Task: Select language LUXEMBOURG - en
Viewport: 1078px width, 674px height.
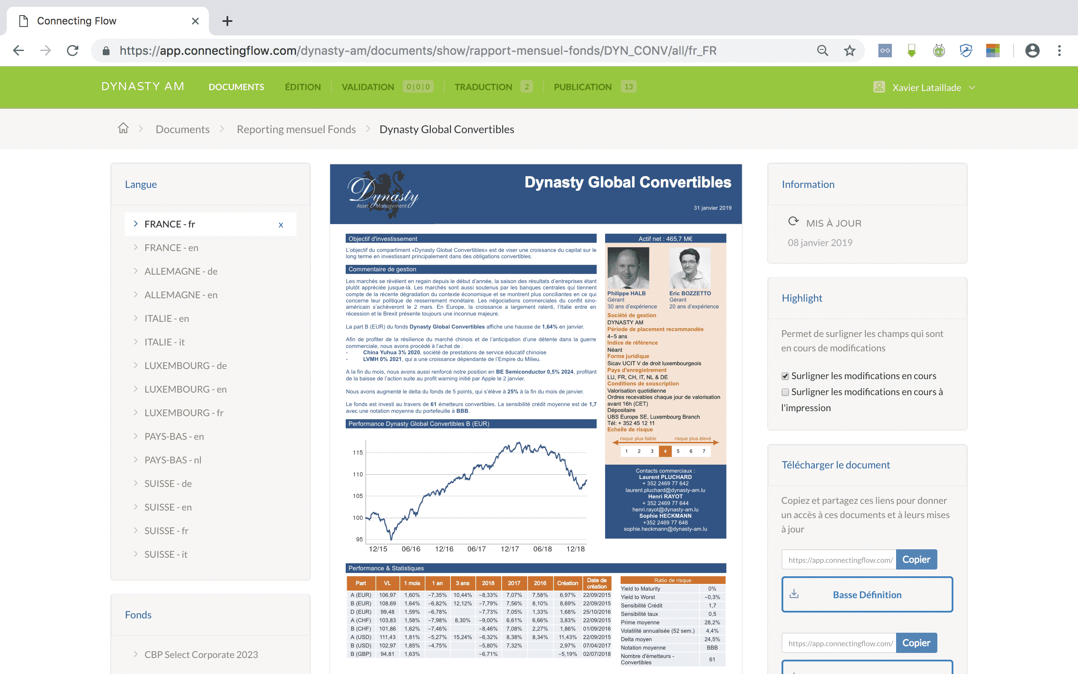Action: (x=185, y=390)
